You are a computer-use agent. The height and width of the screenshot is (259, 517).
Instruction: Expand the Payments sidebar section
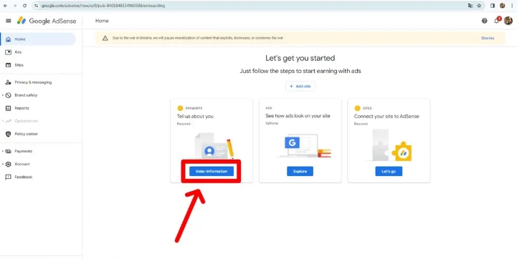coord(3,151)
